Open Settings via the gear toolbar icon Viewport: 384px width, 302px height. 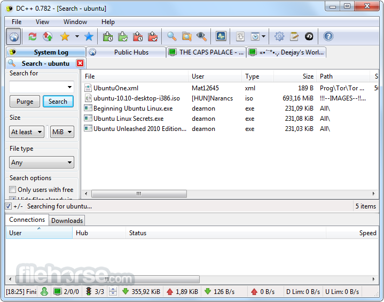(279, 36)
